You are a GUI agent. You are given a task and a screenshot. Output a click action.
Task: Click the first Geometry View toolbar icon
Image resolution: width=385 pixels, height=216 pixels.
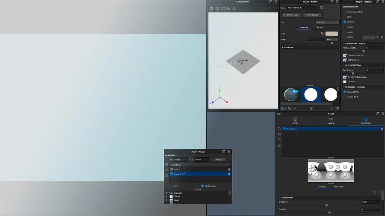pyautogui.click(x=211, y=8)
